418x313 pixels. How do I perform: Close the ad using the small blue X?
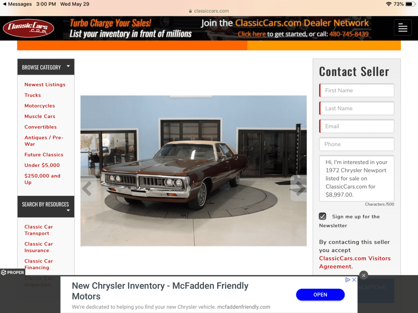tap(354, 280)
